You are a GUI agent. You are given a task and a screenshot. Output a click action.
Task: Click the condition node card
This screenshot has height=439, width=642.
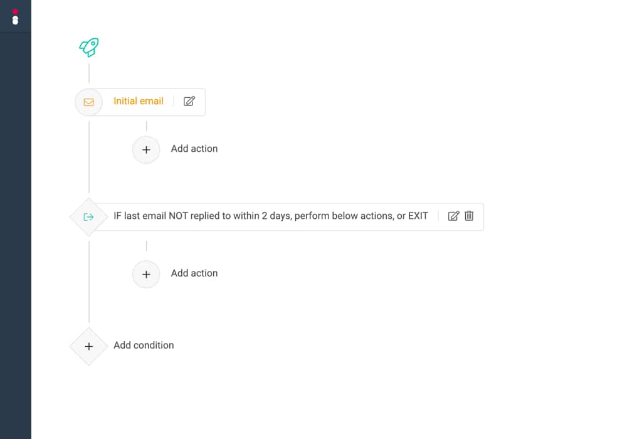276,216
